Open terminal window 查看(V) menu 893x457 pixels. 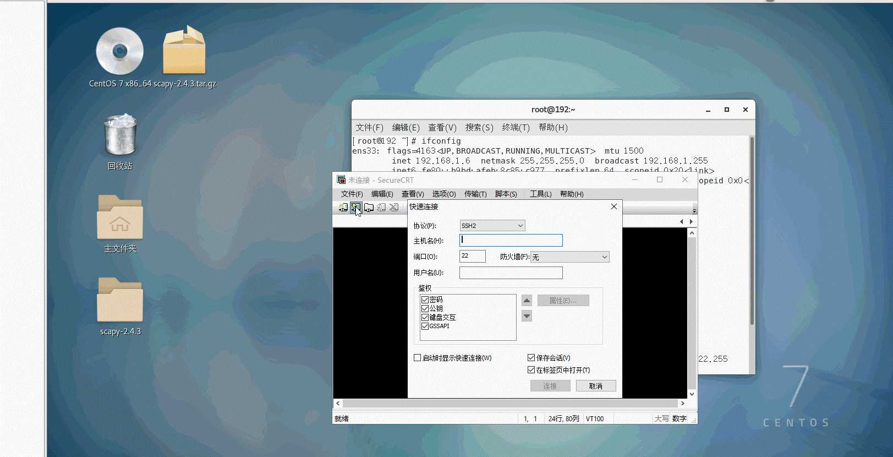coord(442,127)
